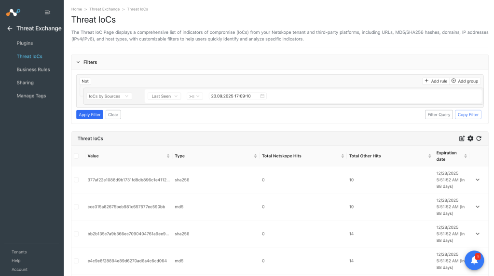Collapse the sidebar menu icon
The height and width of the screenshot is (276, 494).
click(x=48, y=12)
